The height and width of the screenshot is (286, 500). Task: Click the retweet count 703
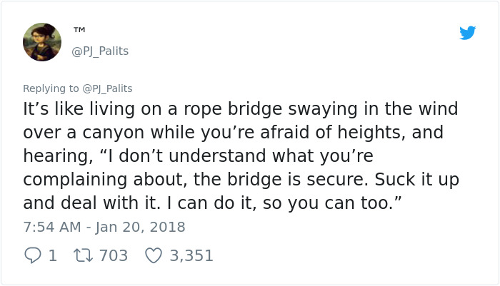[113, 255]
